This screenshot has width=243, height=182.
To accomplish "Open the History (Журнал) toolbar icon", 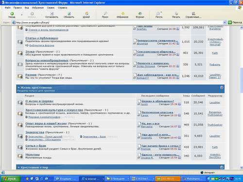I will pyautogui.click(x=140, y=14).
